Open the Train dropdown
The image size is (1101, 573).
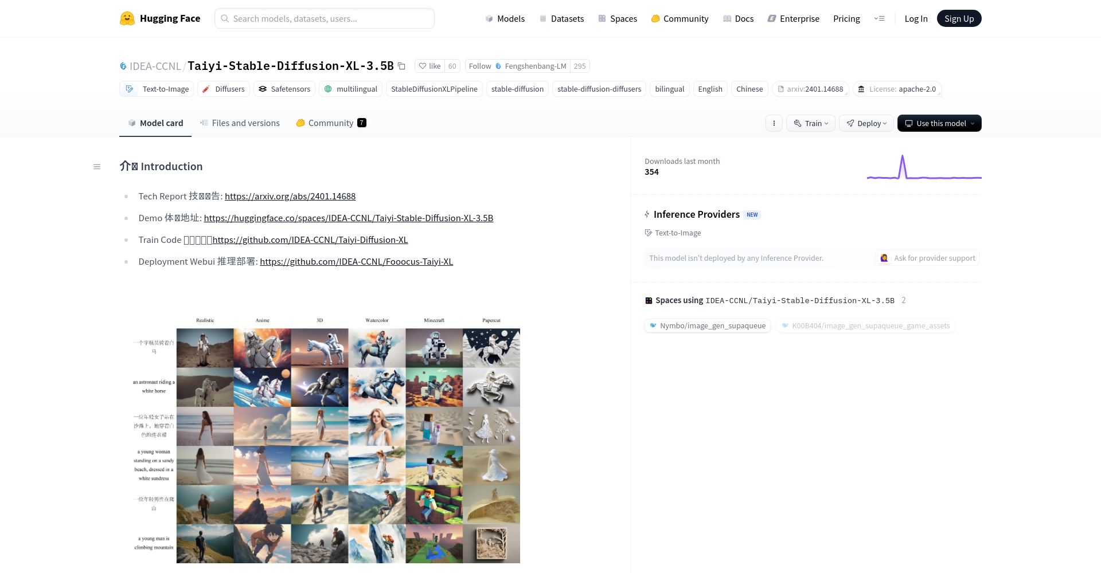(x=811, y=123)
